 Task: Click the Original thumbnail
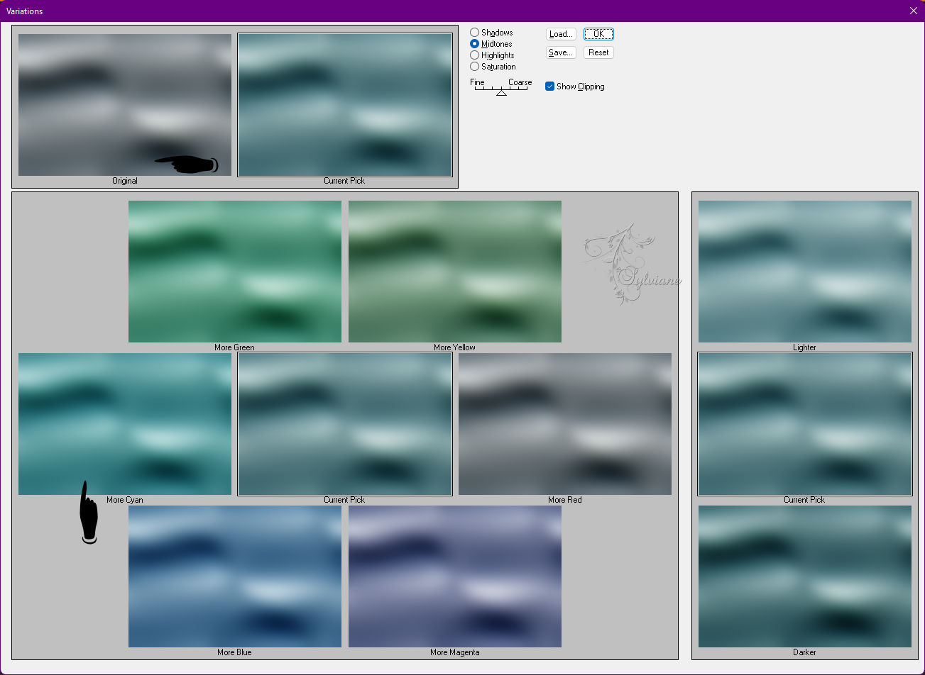point(125,105)
